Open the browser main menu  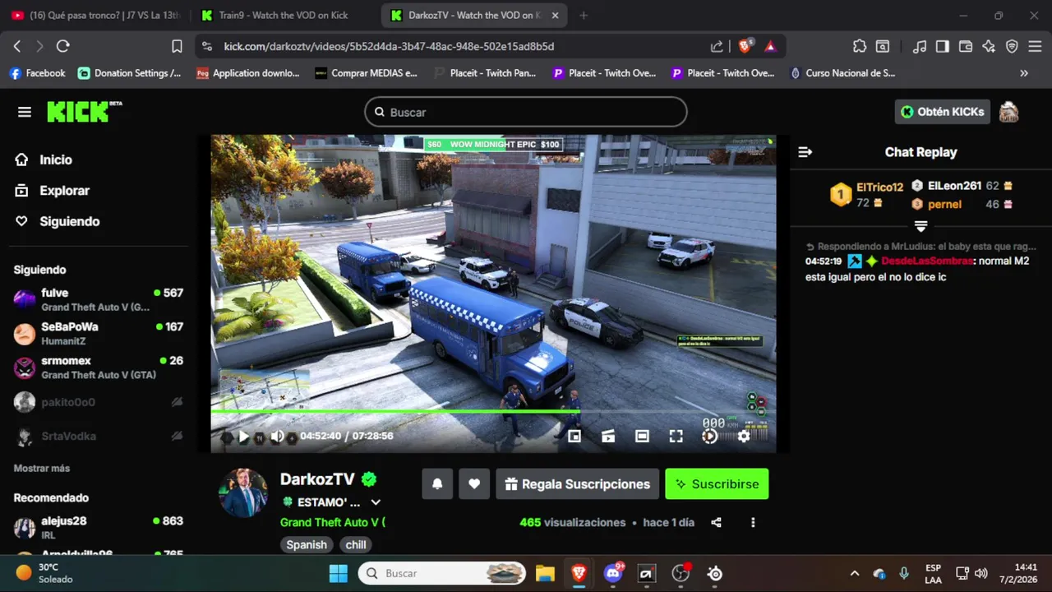coord(1035,47)
